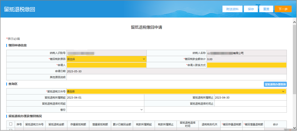
Task: Toggle the select-all checkbox in table header
Action: tap(11, 124)
